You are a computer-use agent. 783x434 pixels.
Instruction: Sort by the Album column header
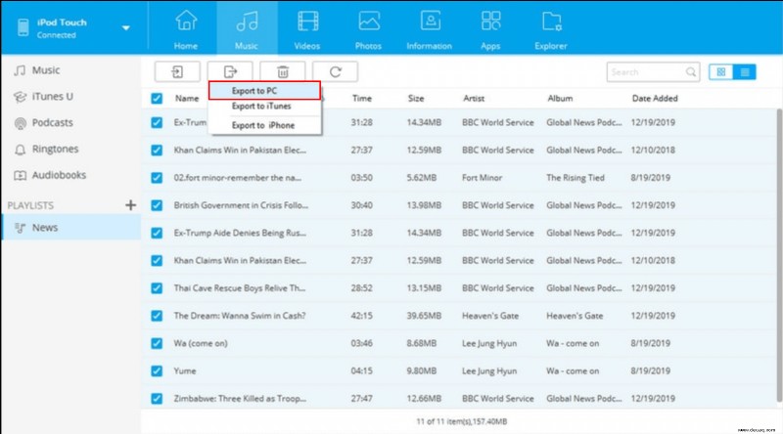[560, 99]
